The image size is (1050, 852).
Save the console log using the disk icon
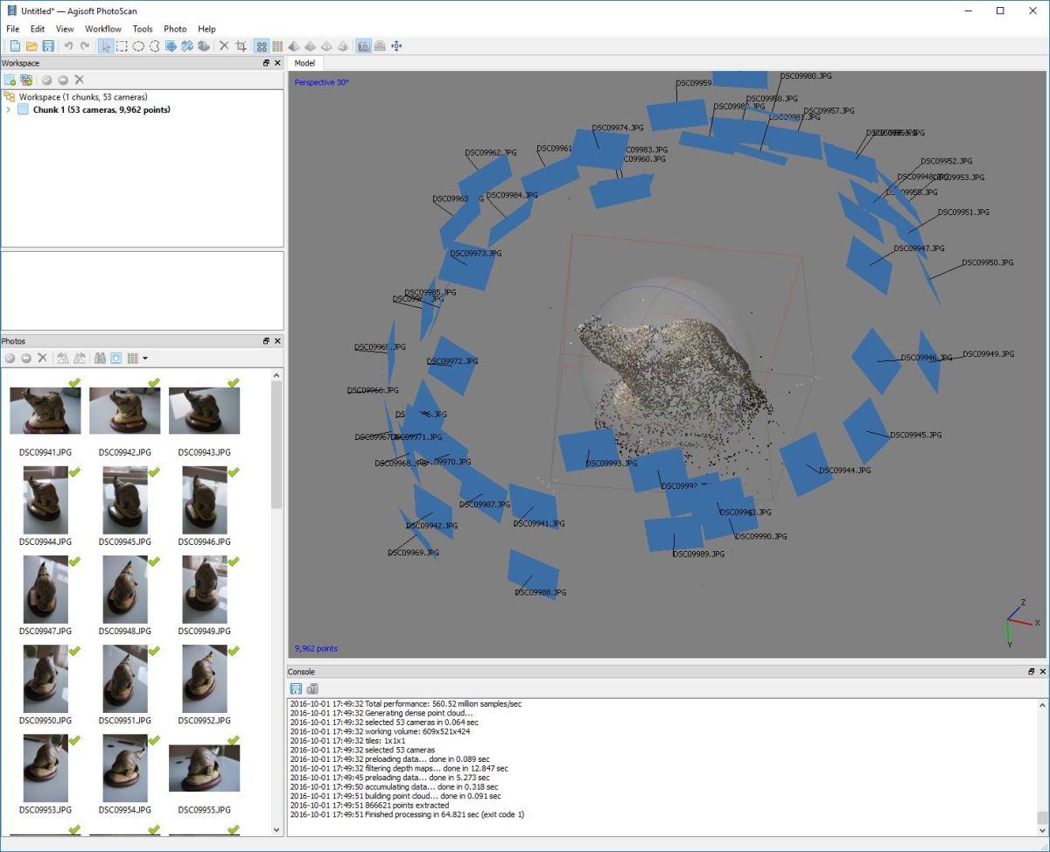point(296,688)
